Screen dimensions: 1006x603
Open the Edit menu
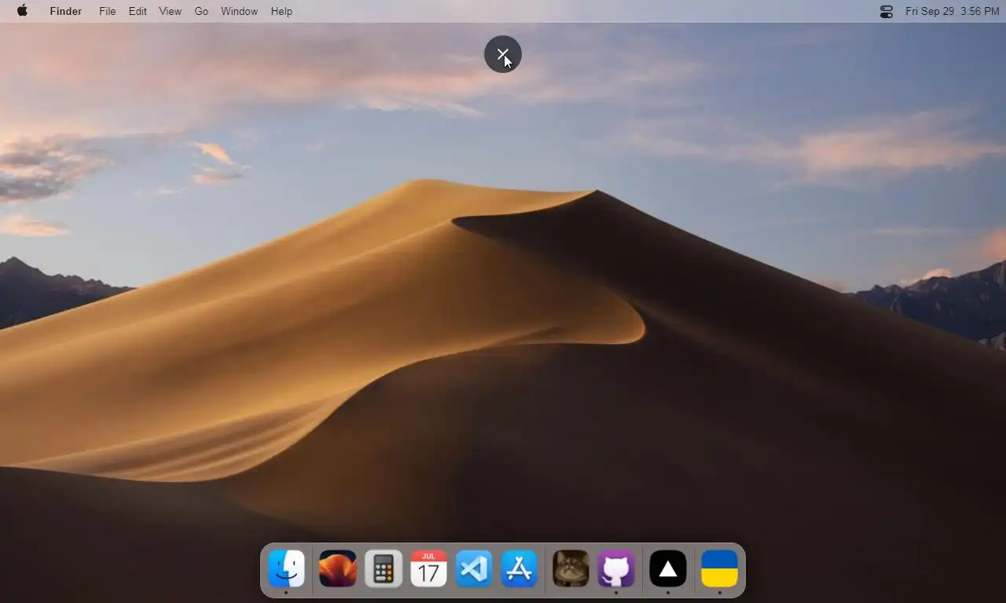[138, 11]
